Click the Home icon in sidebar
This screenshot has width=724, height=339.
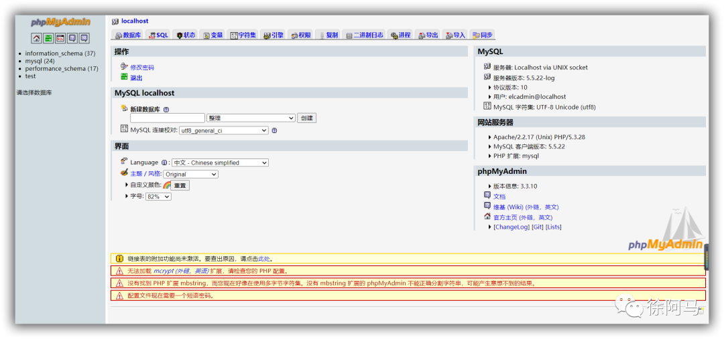click(x=36, y=38)
